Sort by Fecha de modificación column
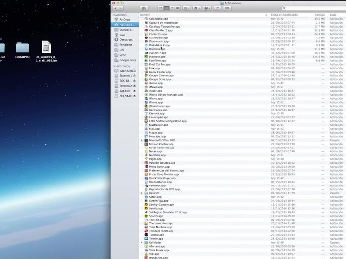Viewport: 346px width, 259px height. tap(284, 15)
